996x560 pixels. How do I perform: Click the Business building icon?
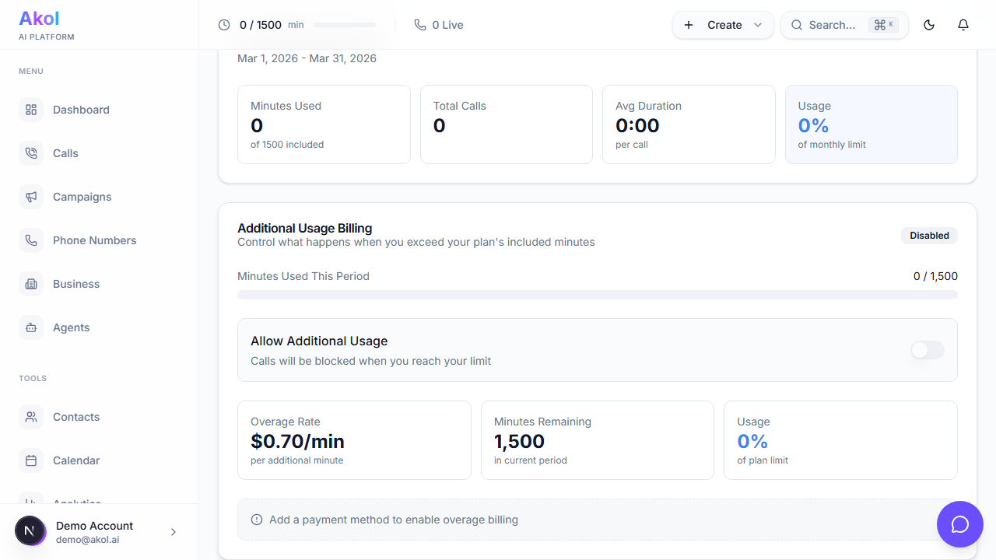(x=31, y=284)
